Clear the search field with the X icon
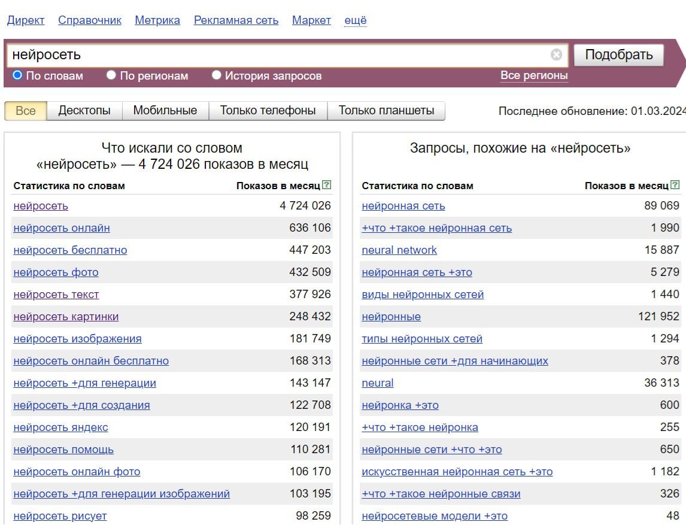686x525 pixels. click(x=556, y=54)
